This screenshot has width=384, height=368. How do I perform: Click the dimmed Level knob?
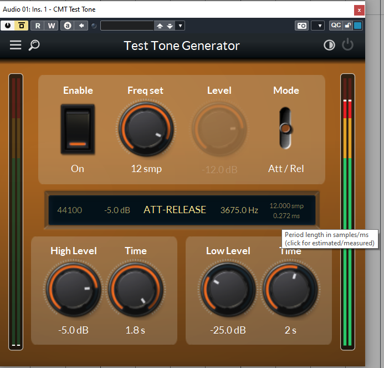point(219,129)
